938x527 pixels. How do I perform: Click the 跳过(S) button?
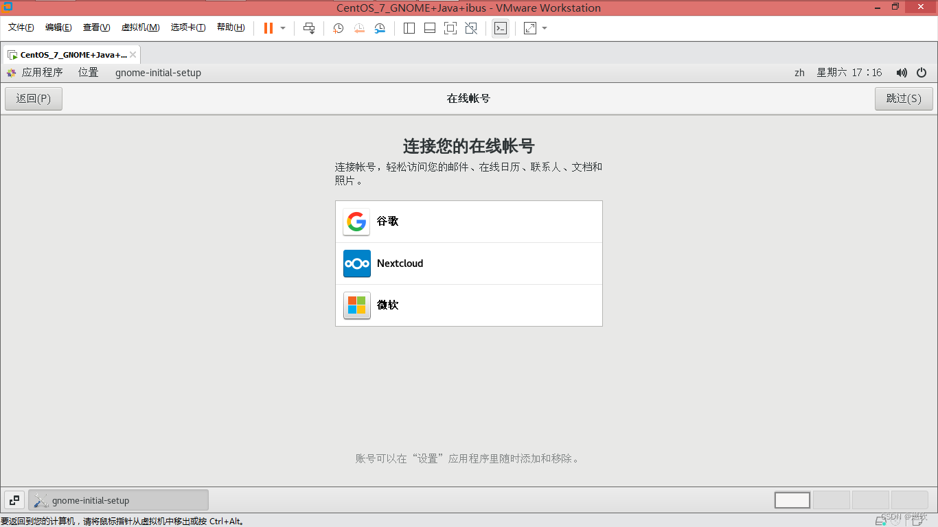pyautogui.click(x=904, y=99)
